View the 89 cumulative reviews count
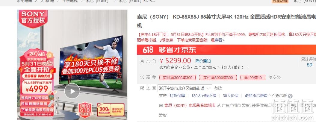Viewport: 316px width, 123px height. (x=309, y=65)
